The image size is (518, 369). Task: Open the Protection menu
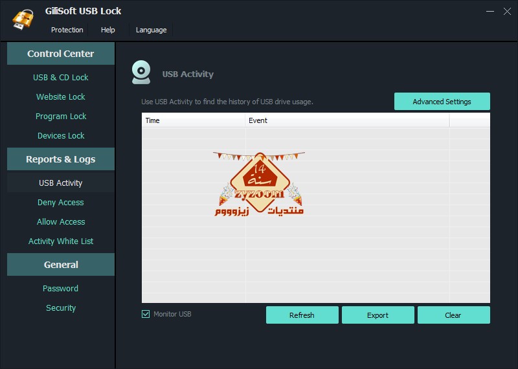pos(67,30)
